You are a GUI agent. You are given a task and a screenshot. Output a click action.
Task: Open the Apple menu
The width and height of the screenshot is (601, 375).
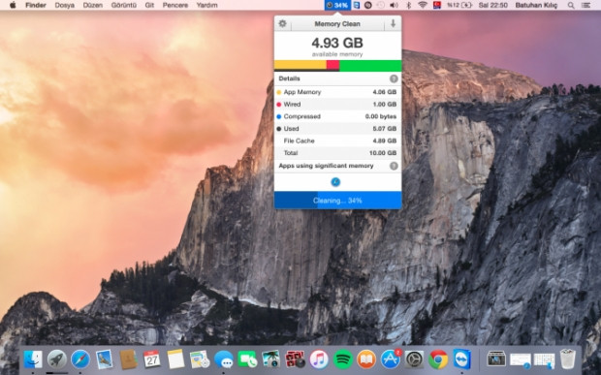(13, 5)
